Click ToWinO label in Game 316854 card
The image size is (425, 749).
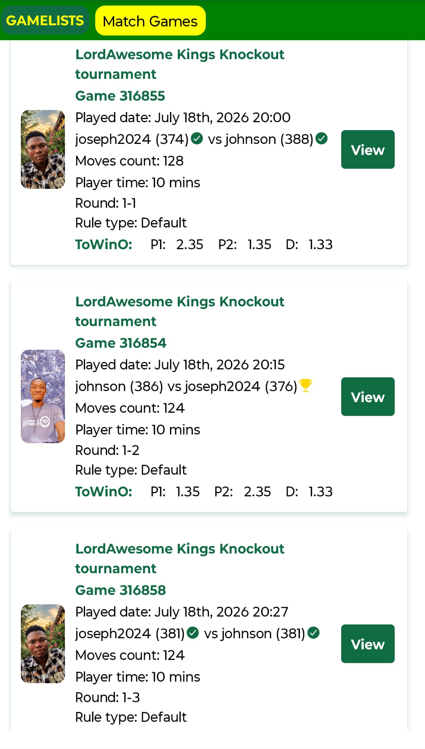point(103,492)
